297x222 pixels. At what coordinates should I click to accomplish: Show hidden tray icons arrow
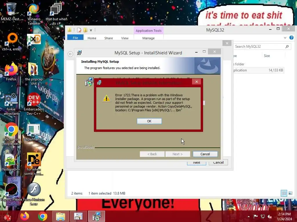click(249, 217)
